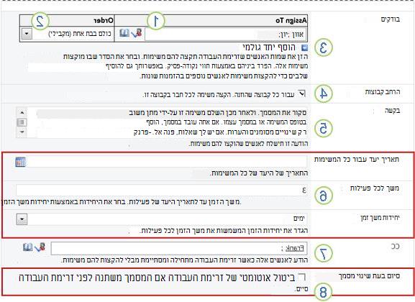Click the text התאריך של היעד של כל המשימות

260,173
